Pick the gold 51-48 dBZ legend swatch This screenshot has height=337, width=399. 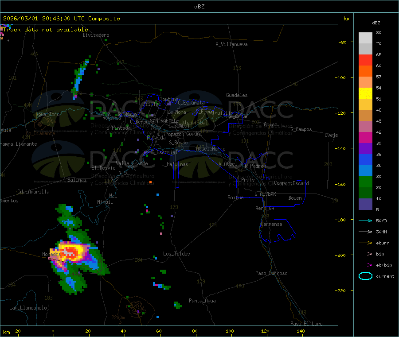tap(365, 105)
